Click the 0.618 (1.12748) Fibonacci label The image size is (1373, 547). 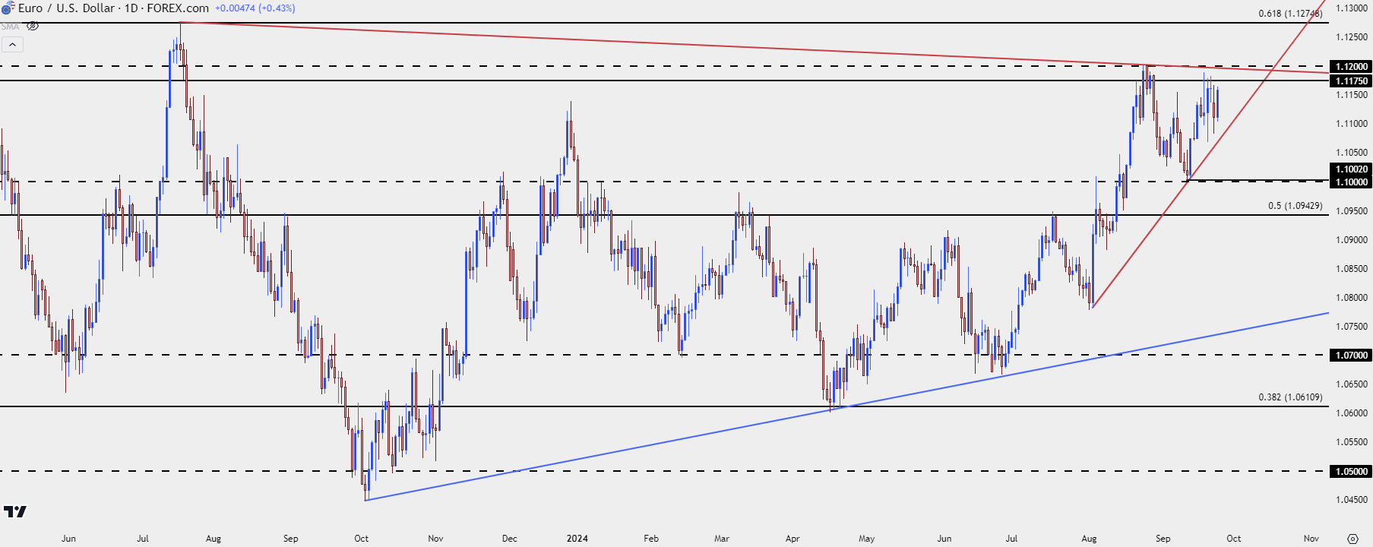point(1290,14)
